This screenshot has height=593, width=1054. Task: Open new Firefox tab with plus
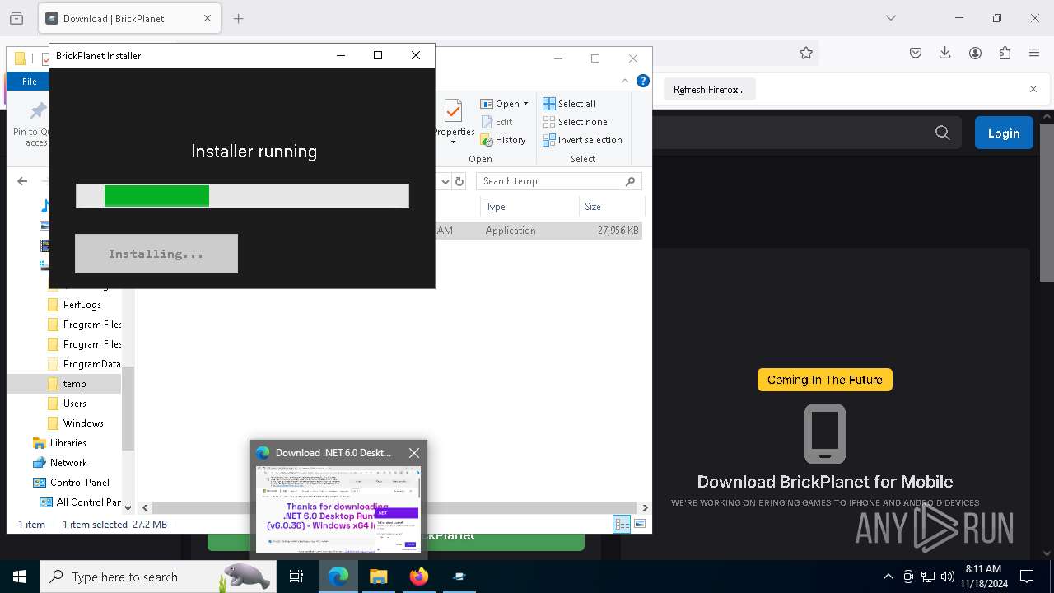(x=239, y=18)
